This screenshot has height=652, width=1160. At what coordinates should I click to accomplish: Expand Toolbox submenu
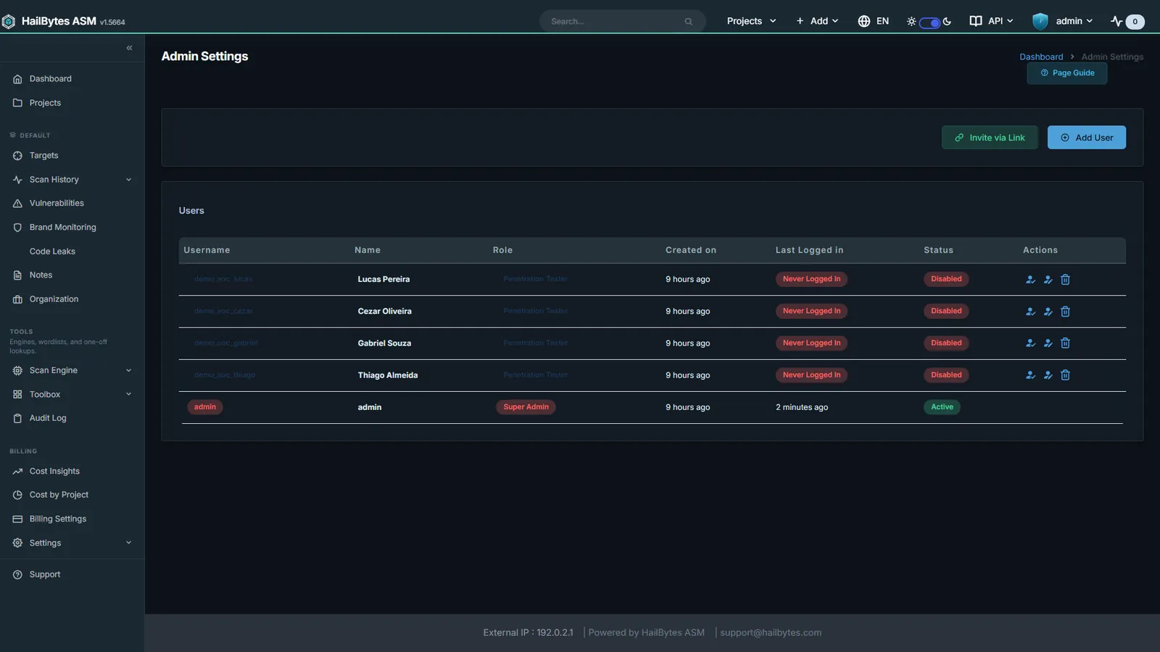pyautogui.click(x=72, y=394)
